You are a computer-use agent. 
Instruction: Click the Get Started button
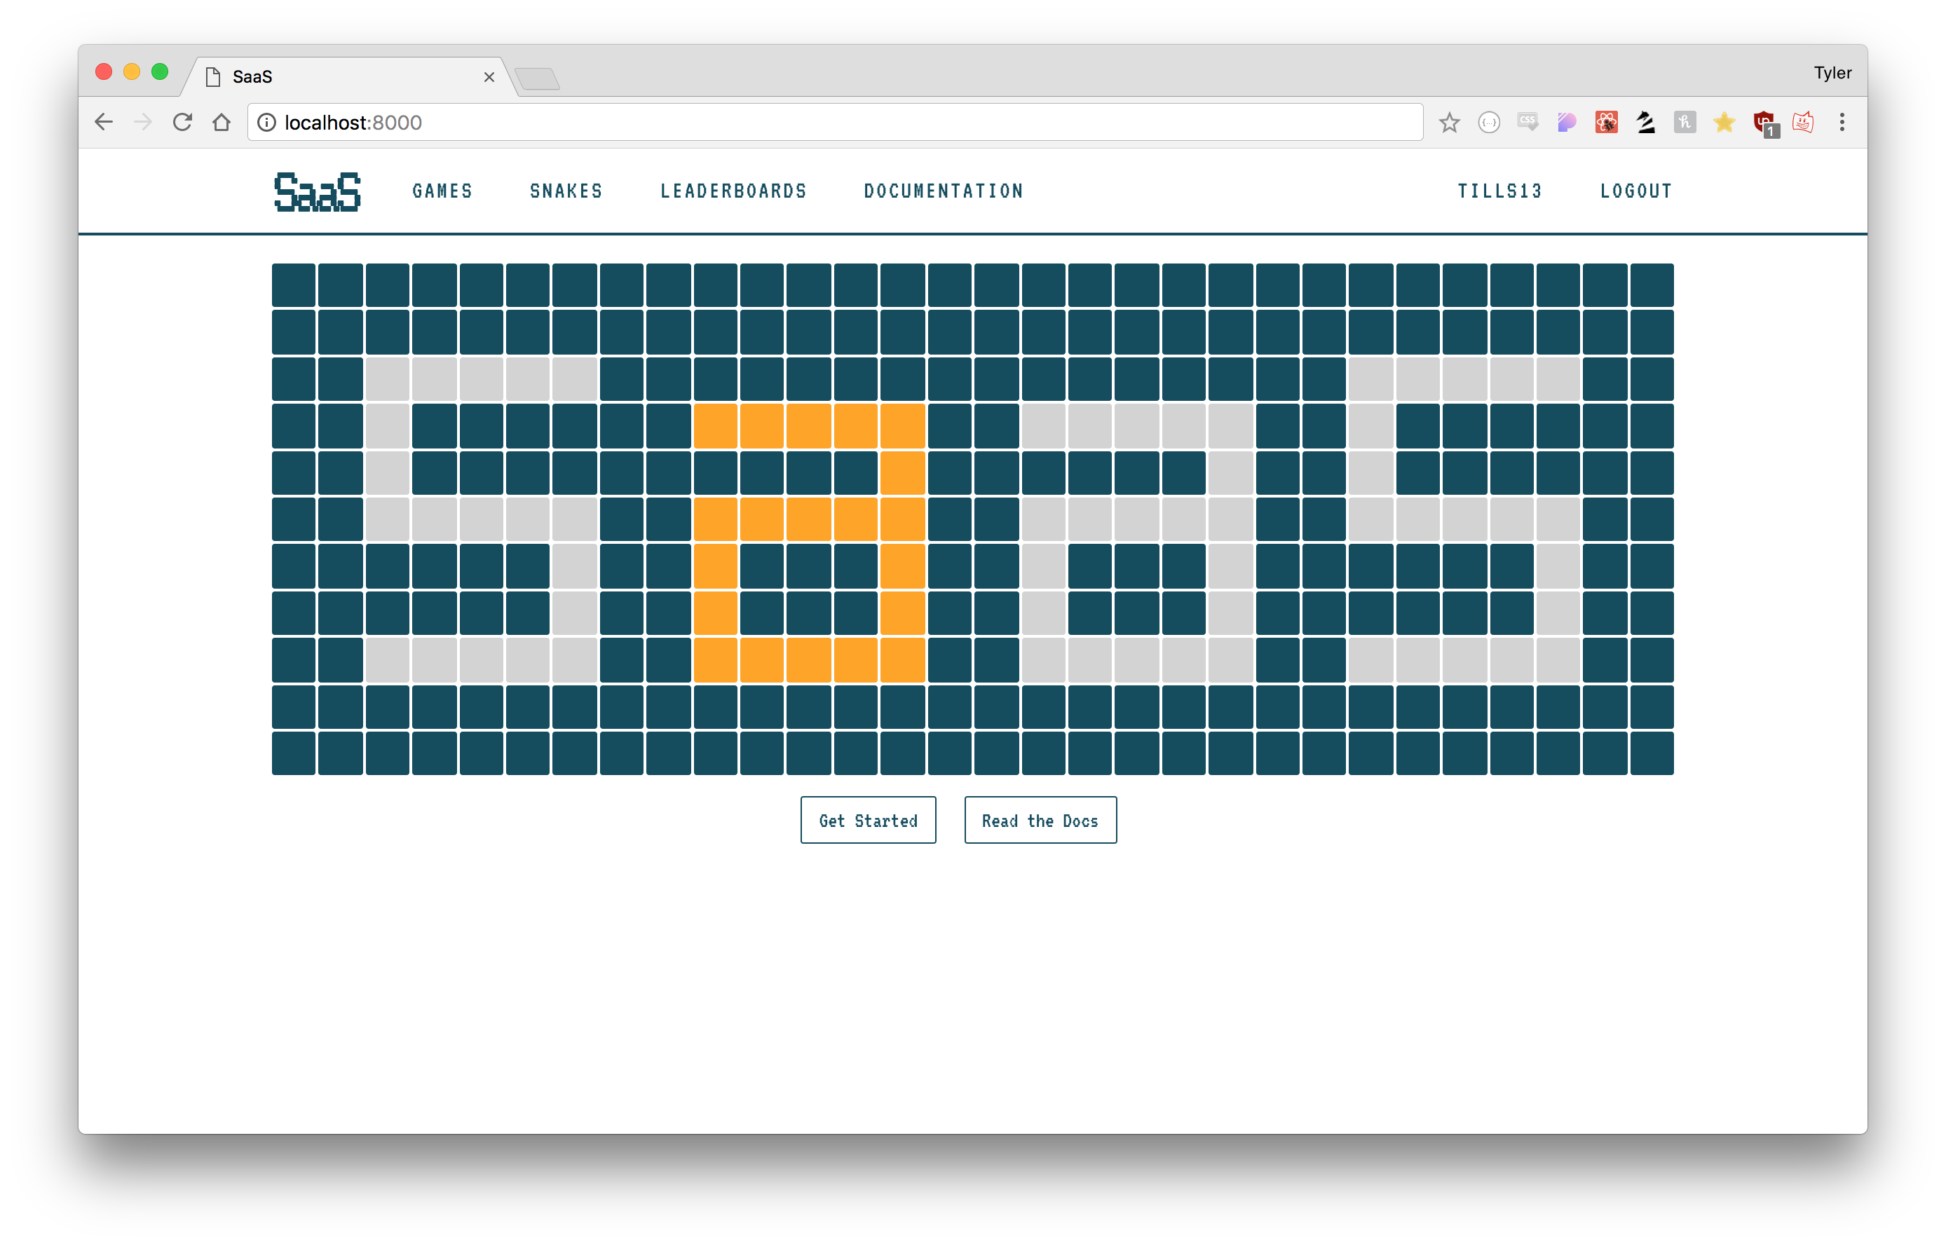tap(869, 821)
